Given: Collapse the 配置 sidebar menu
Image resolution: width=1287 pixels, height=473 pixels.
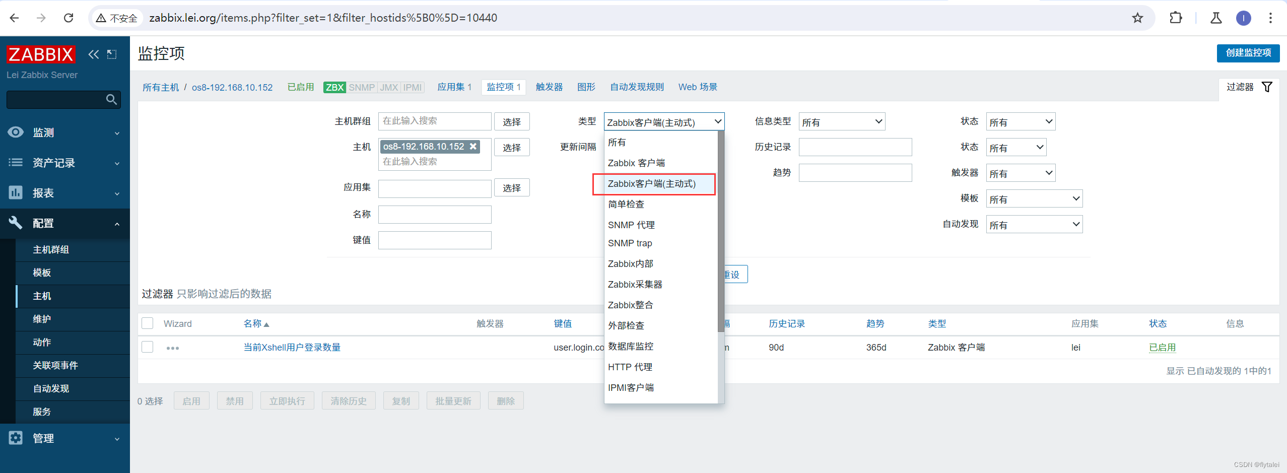Looking at the screenshot, I should pos(65,223).
